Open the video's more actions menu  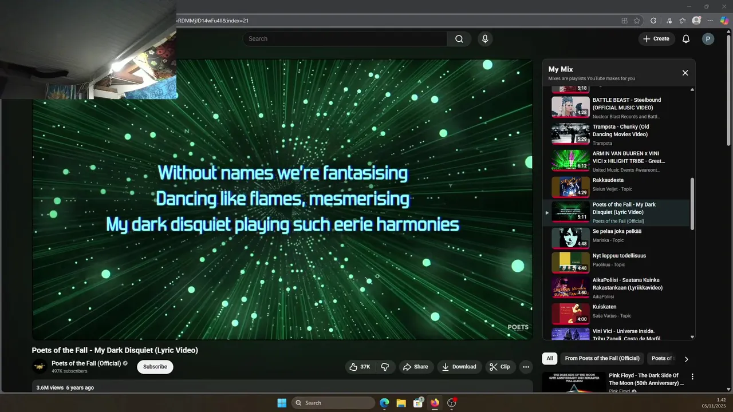526,367
